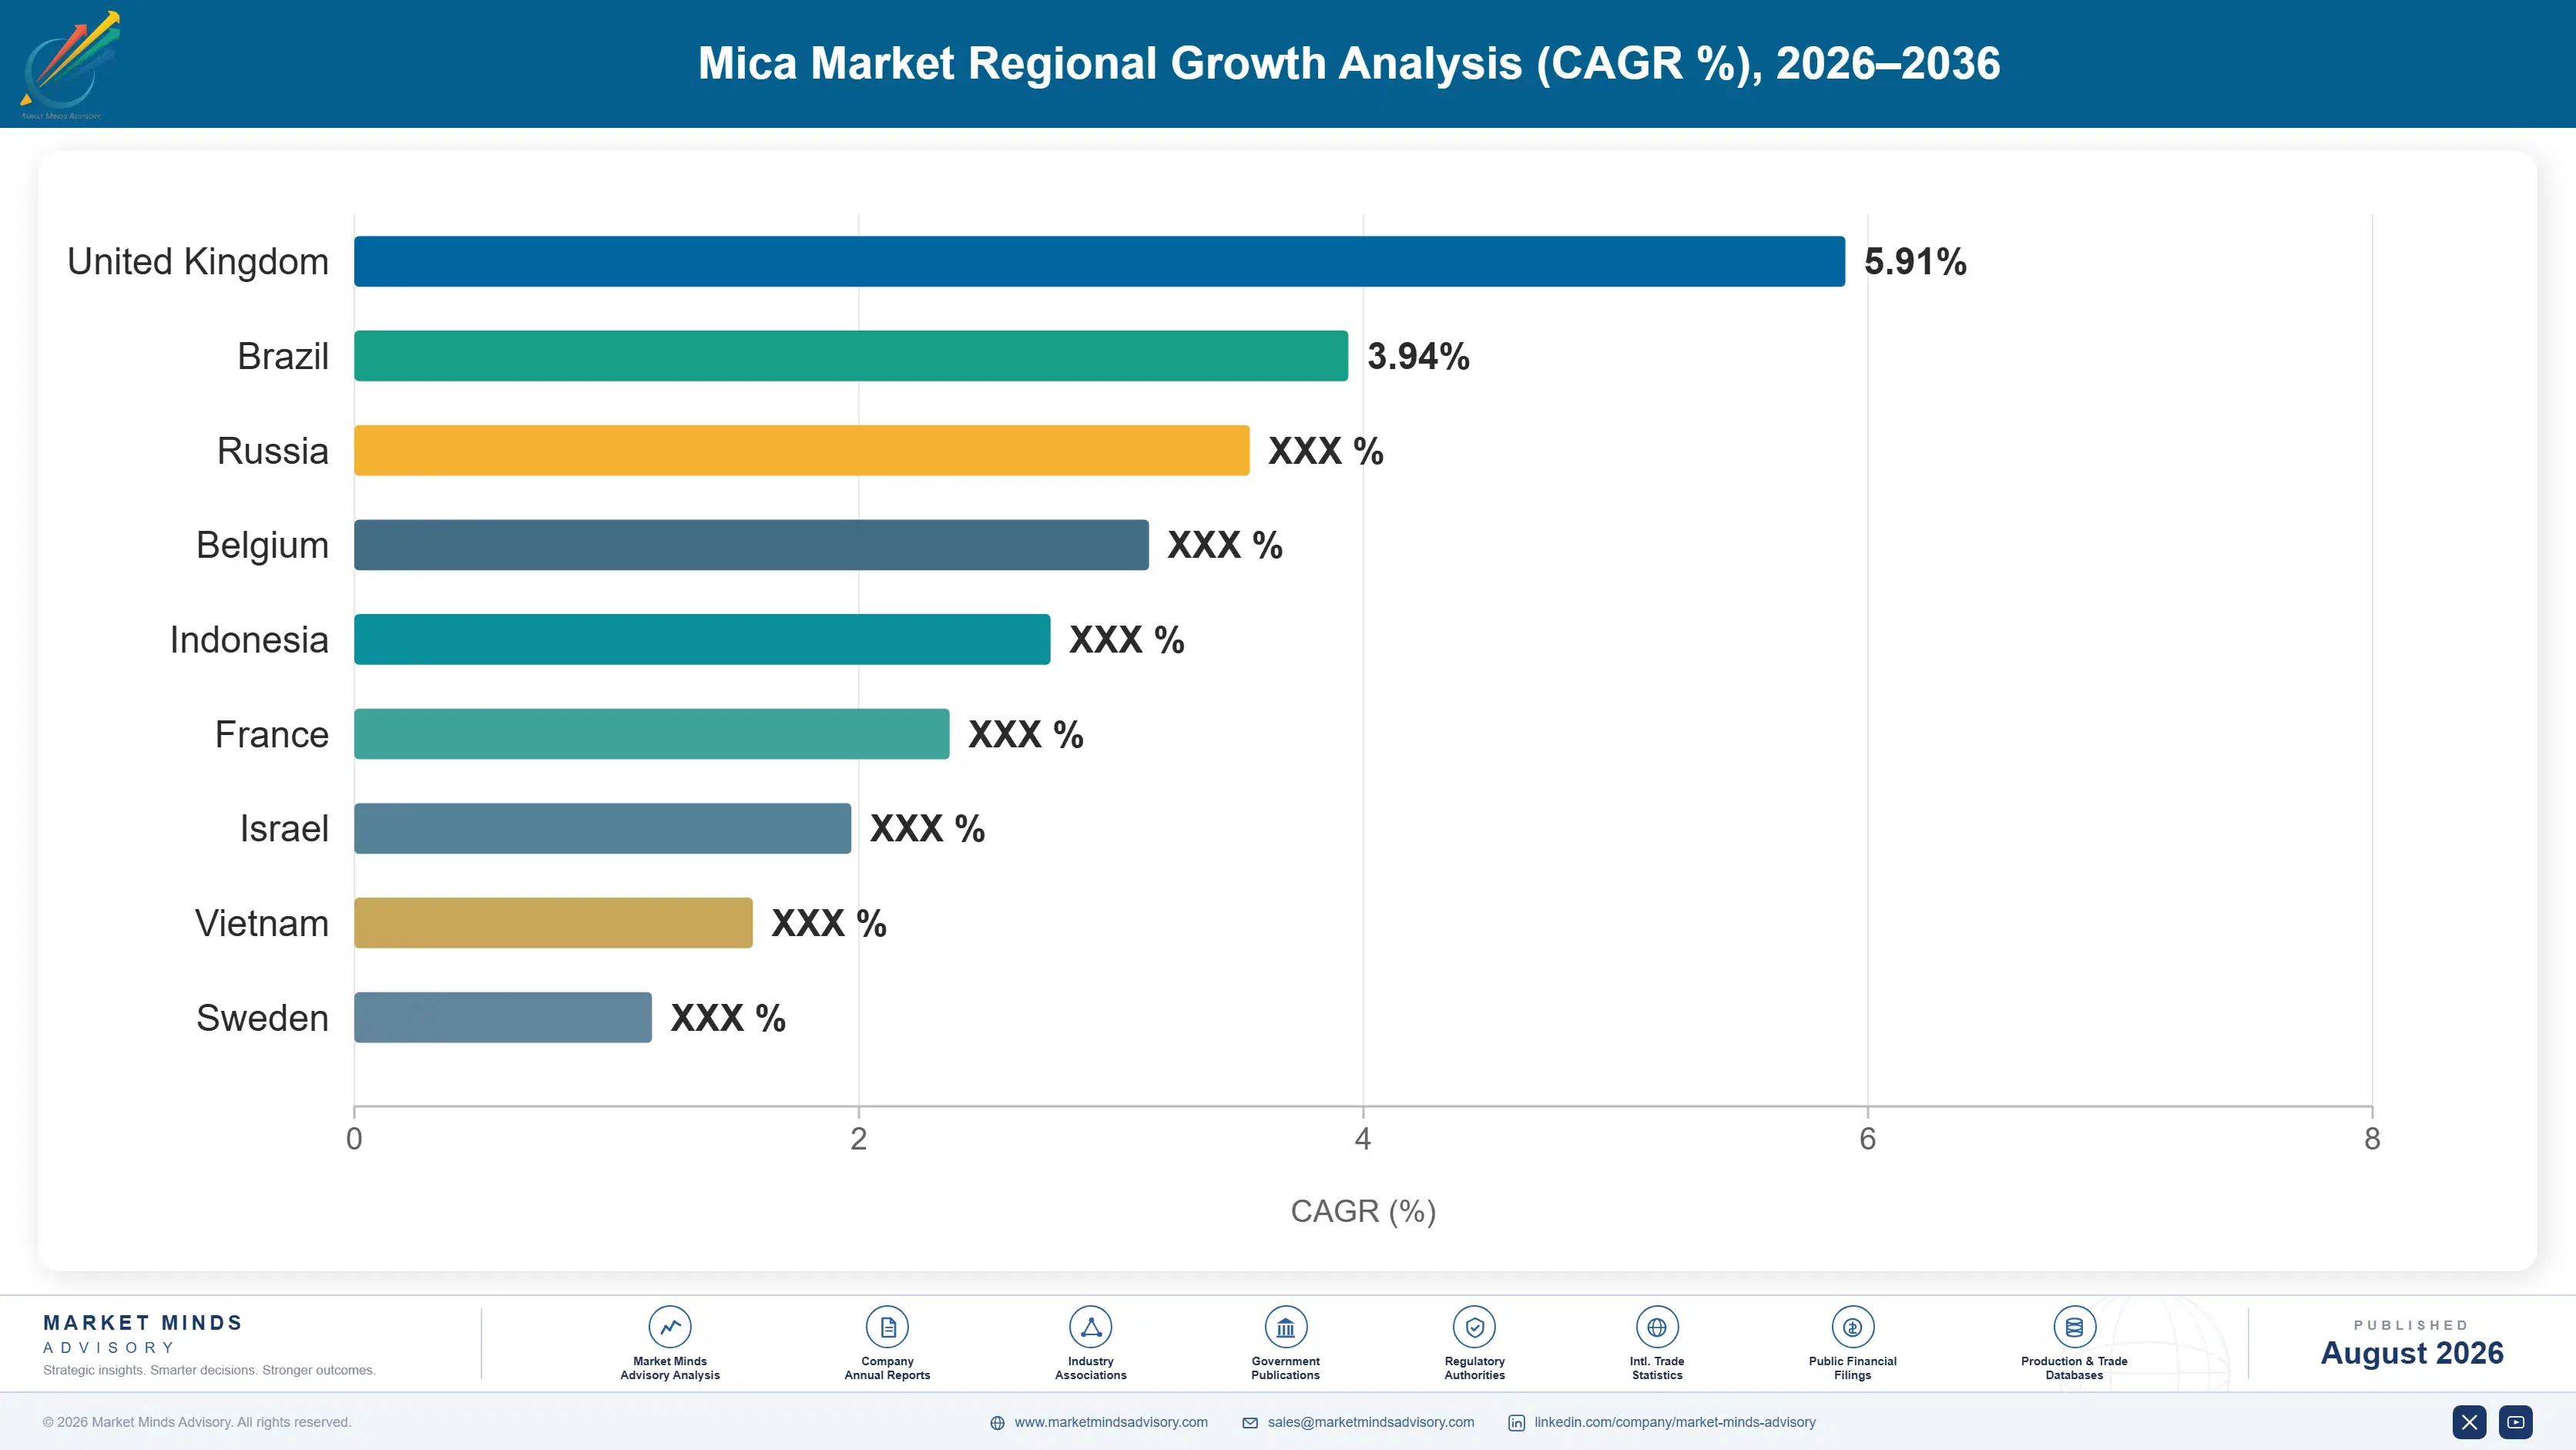The image size is (2576, 1450).
Task: Click the Regulatory Authorities shield icon
Action: (1474, 1327)
